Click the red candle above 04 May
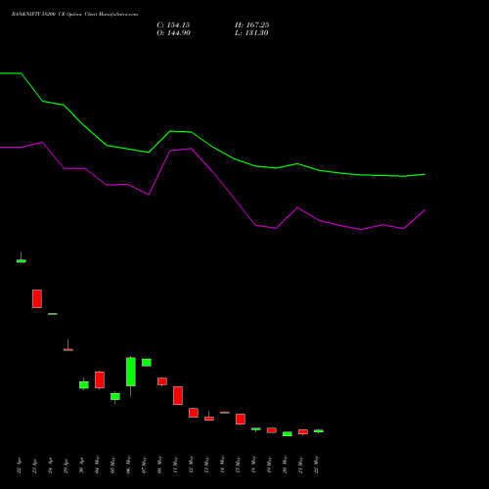The width and height of the screenshot is (489, 489). pos(100,379)
